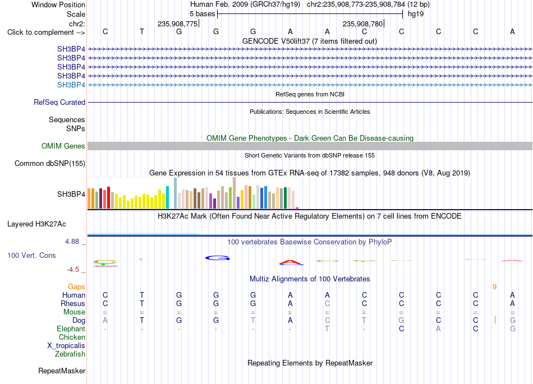Click the 100 Vert. Cons track label
Screen dimensions: 533x384
(x=31, y=255)
